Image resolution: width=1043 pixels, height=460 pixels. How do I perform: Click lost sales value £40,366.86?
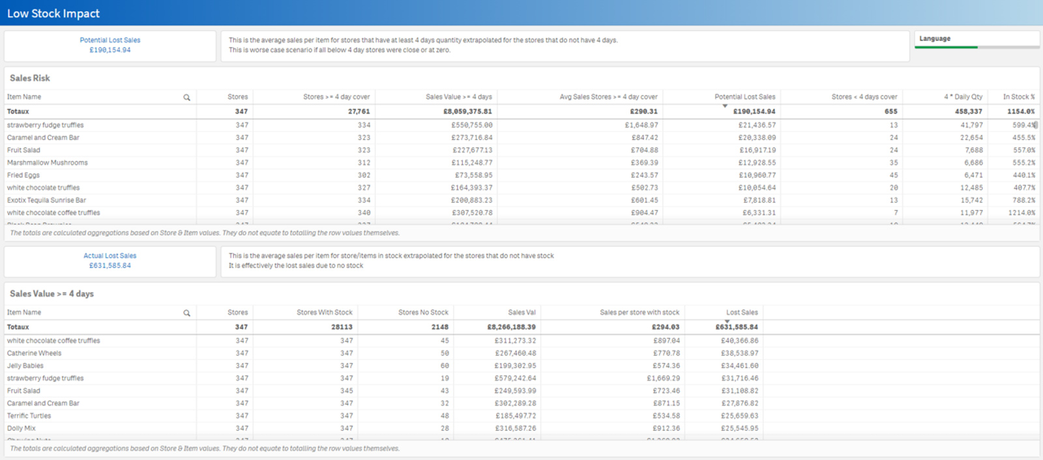[x=740, y=341]
